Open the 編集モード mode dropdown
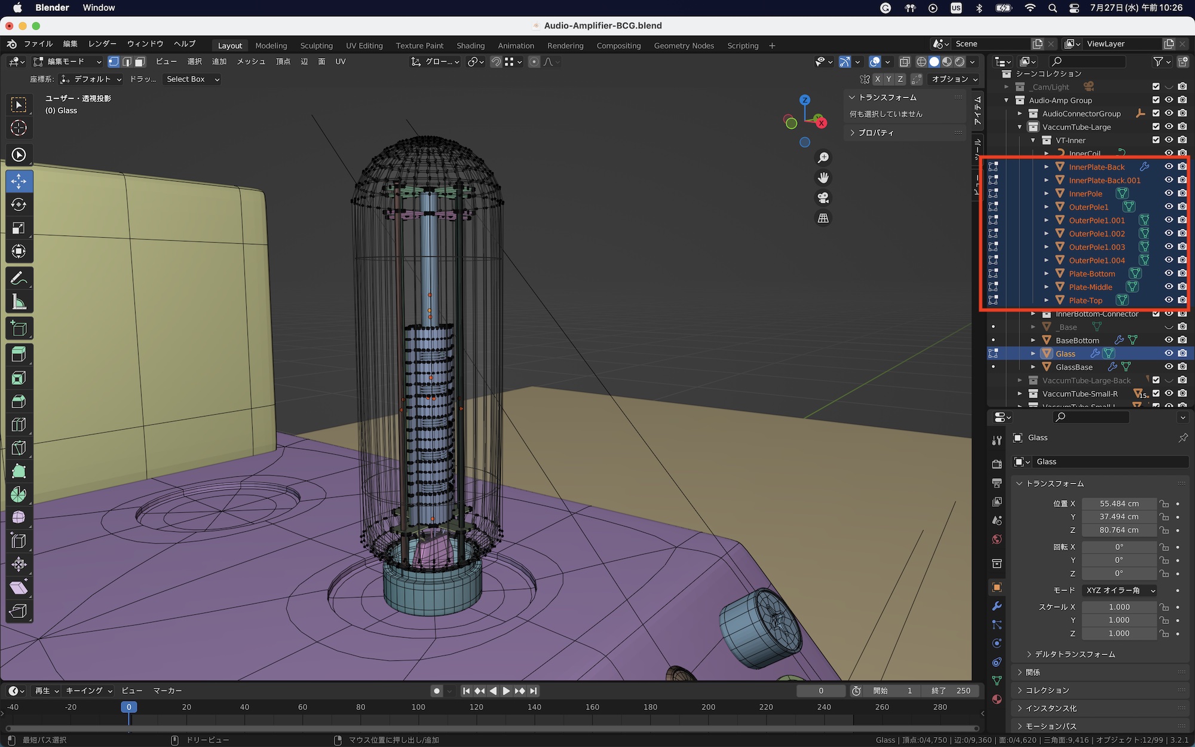Image resolution: width=1195 pixels, height=747 pixels. 67,62
